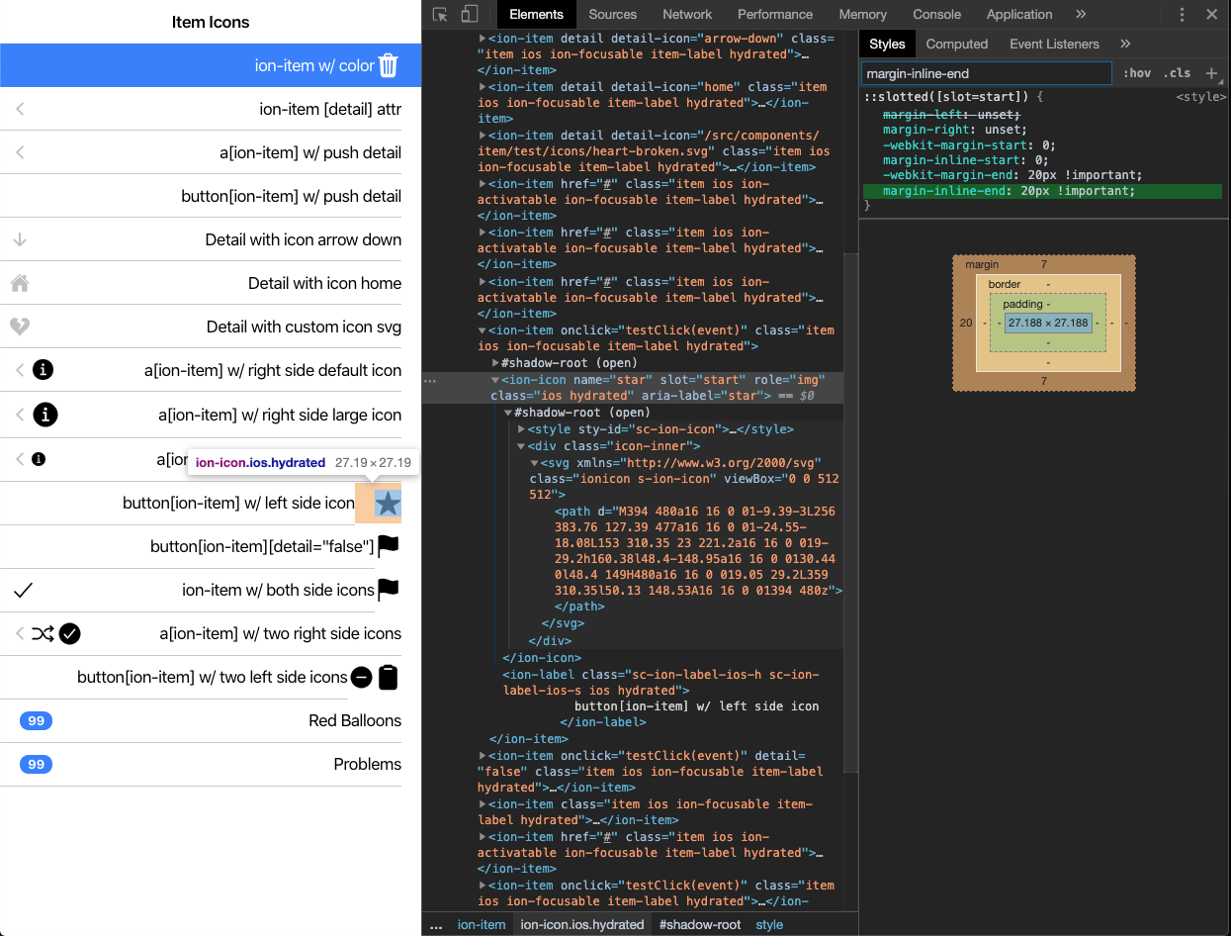Click ion-item in the breadcrumb bar
Image resolution: width=1231 pixels, height=936 pixels.
point(482,925)
